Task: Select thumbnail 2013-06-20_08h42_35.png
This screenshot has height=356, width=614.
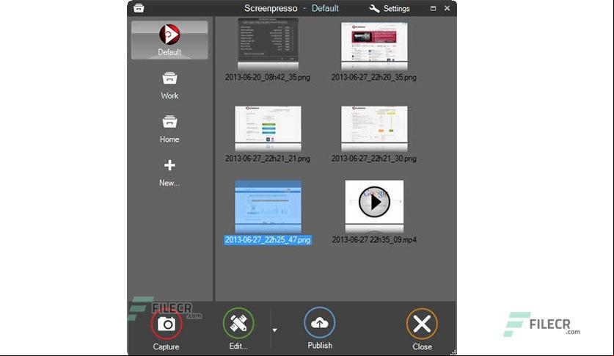Action: tap(268, 44)
